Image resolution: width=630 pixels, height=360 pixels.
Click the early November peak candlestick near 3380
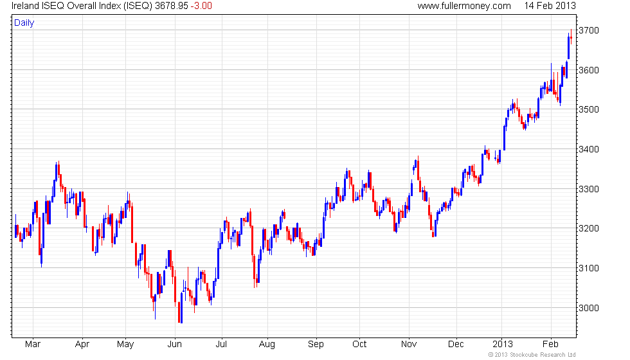[419, 168]
